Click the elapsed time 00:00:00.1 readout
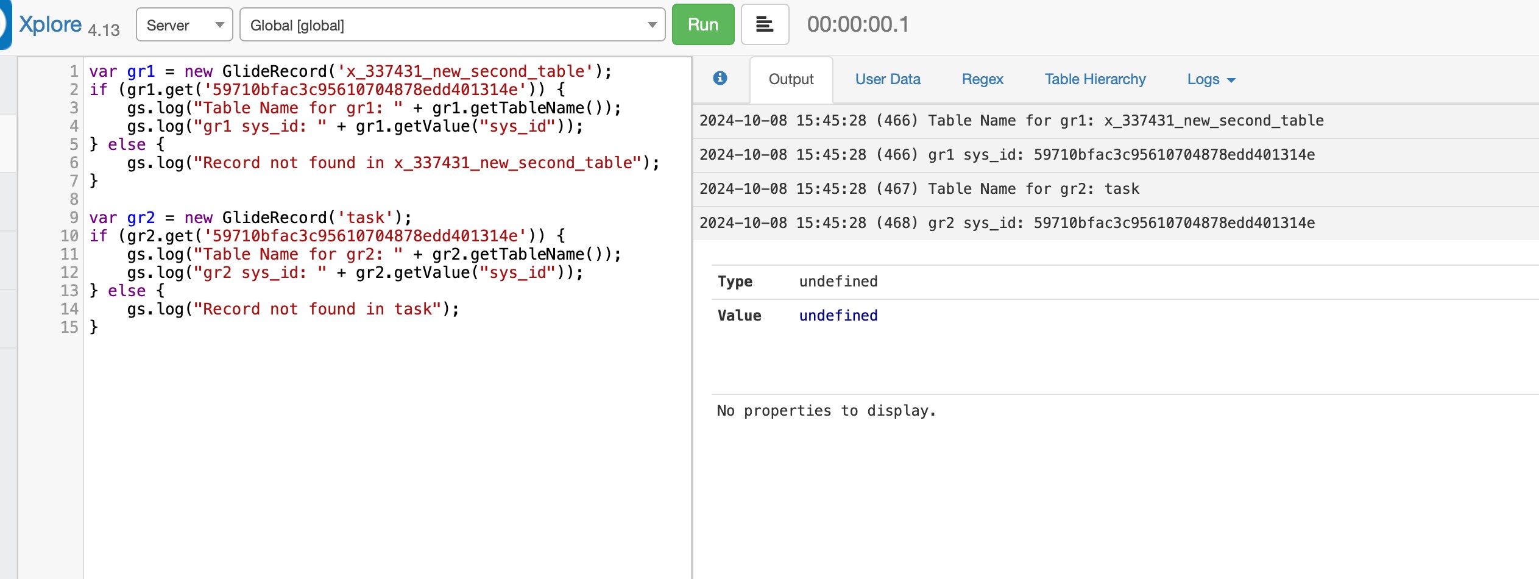This screenshot has height=579, width=1539. [x=858, y=24]
